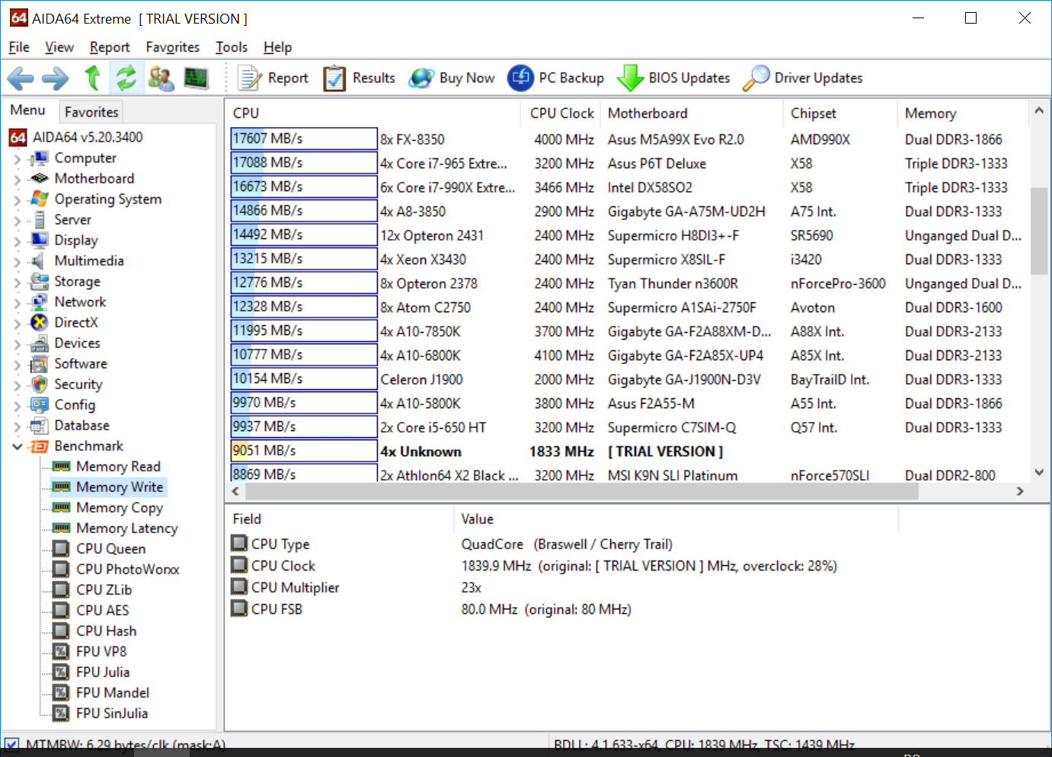
Task: Expand the Storage tree node
Action: pos(18,283)
